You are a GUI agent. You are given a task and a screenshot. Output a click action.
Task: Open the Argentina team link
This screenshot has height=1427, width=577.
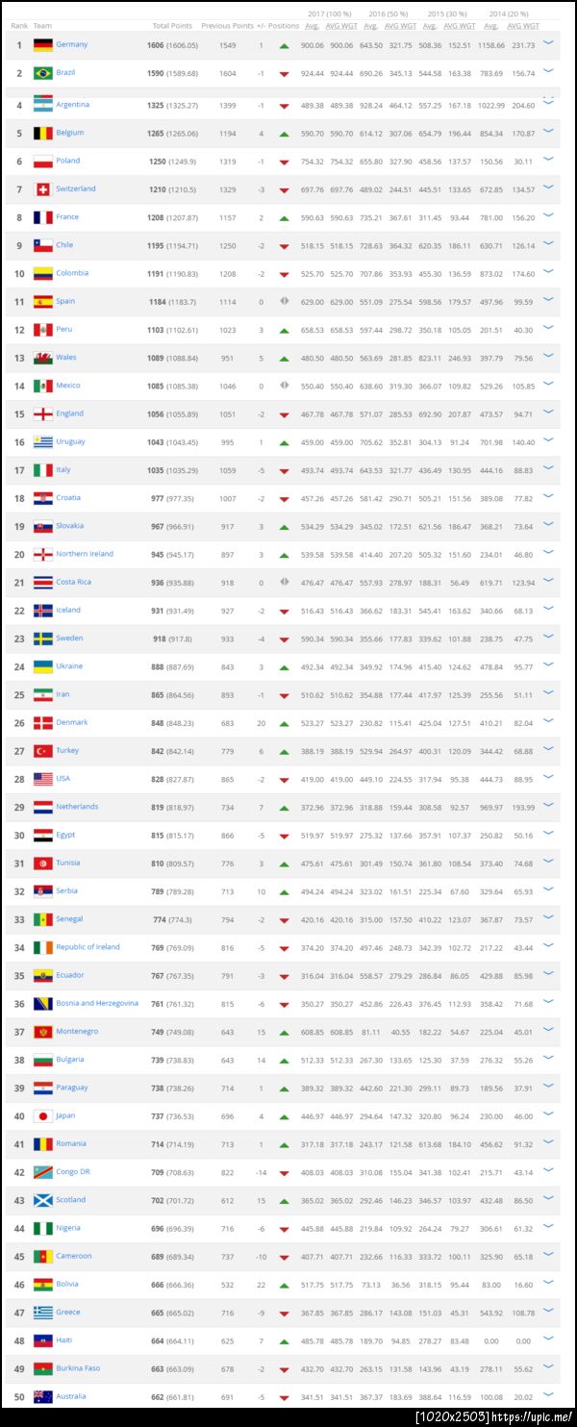(72, 105)
